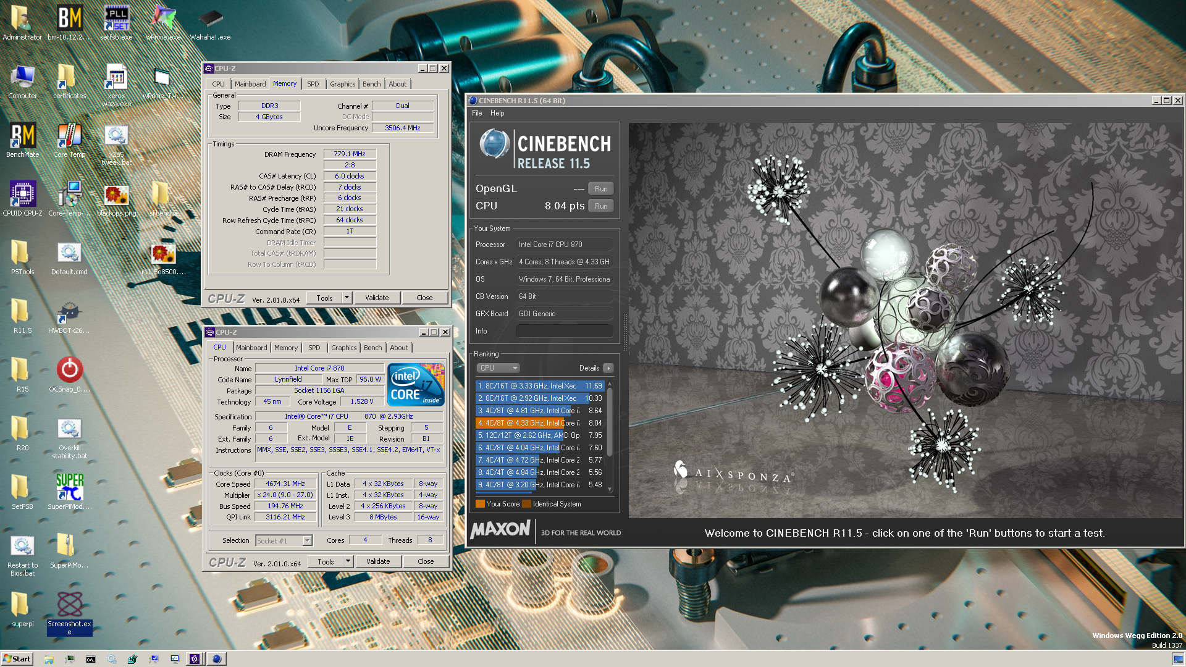Open Cinebench File menu
The height and width of the screenshot is (667, 1186).
477,113
